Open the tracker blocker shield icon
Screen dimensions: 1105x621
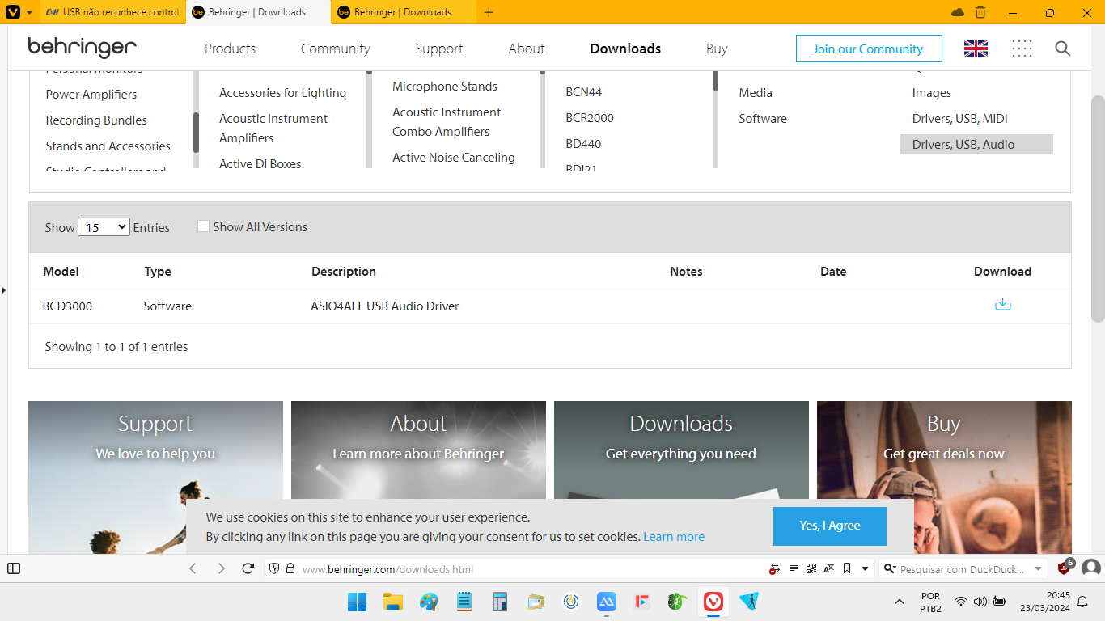coord(274,568)
